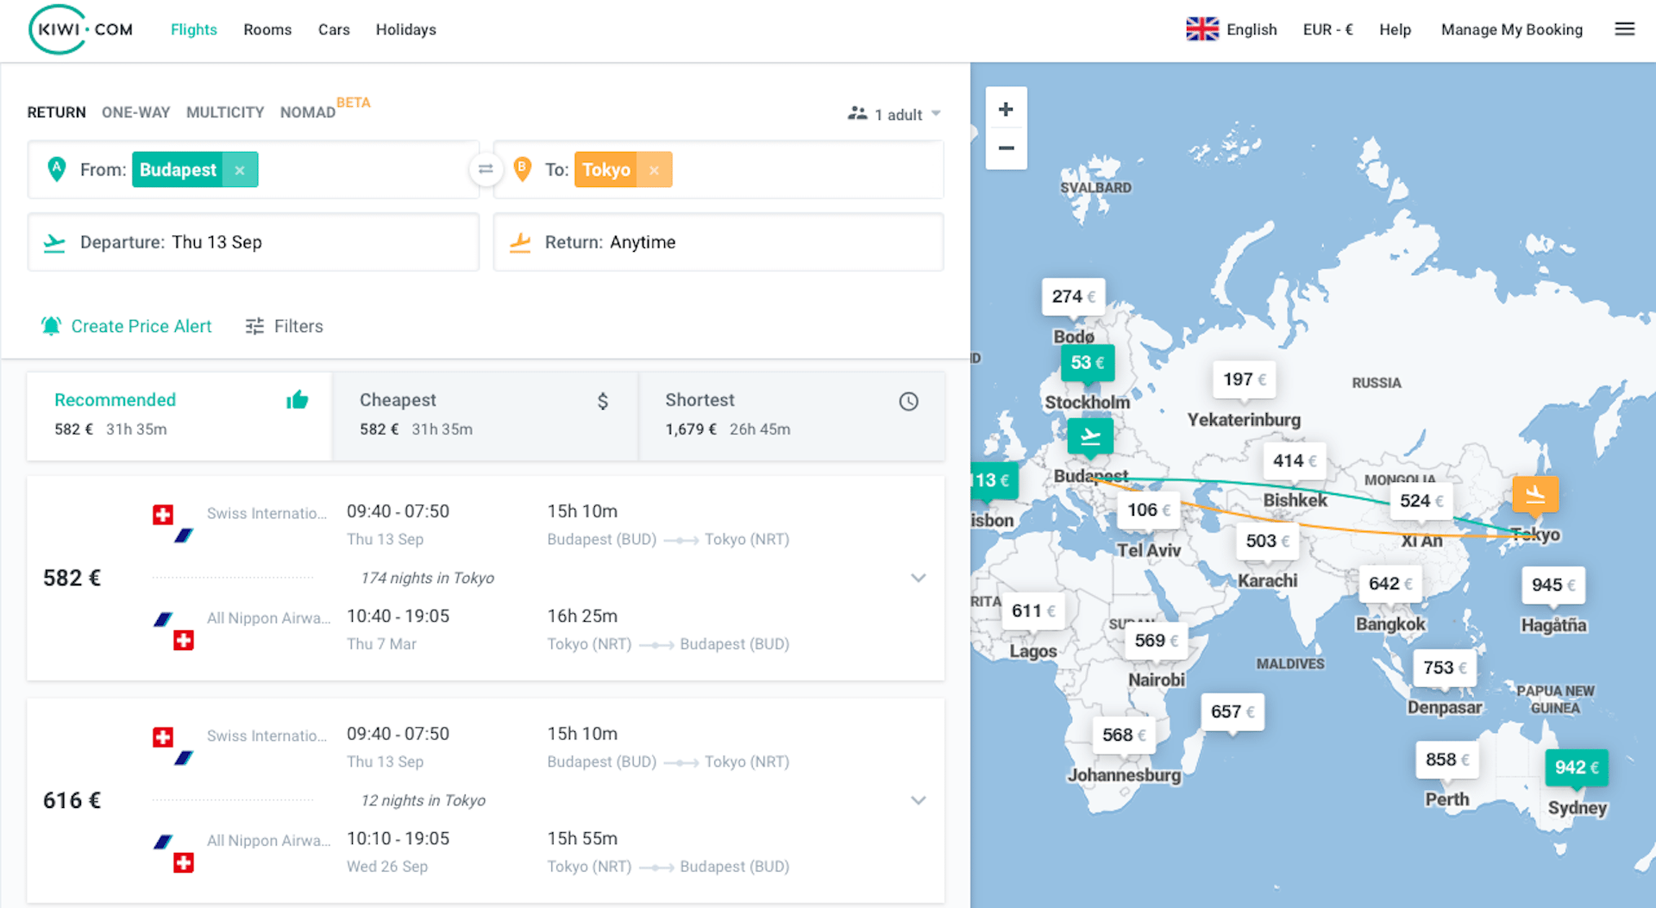Viewport: 1656px width, 908px height.
Task: Remove Tokyo from the To field
Action: pyautogui.click(x=655, y=171)
